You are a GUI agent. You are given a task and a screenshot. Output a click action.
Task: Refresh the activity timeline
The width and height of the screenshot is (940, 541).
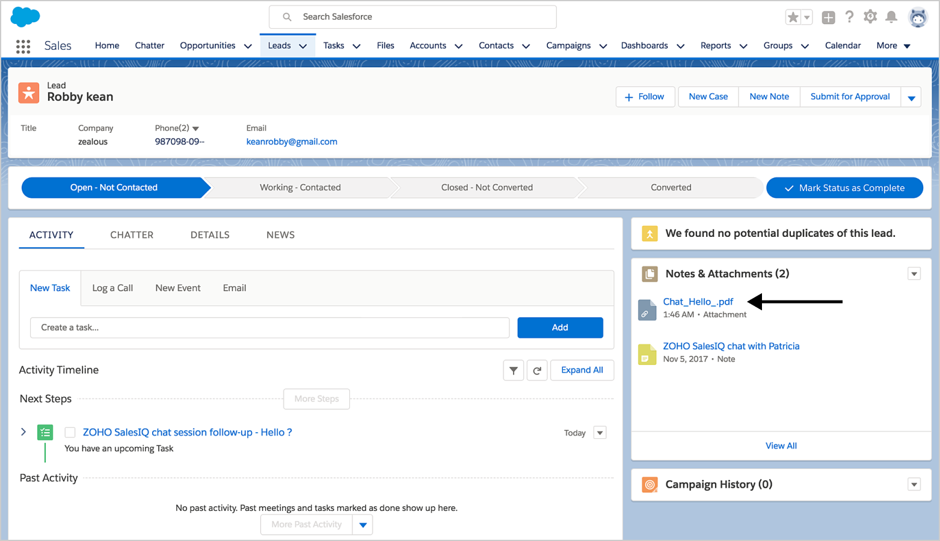click(x=537, y=370)
